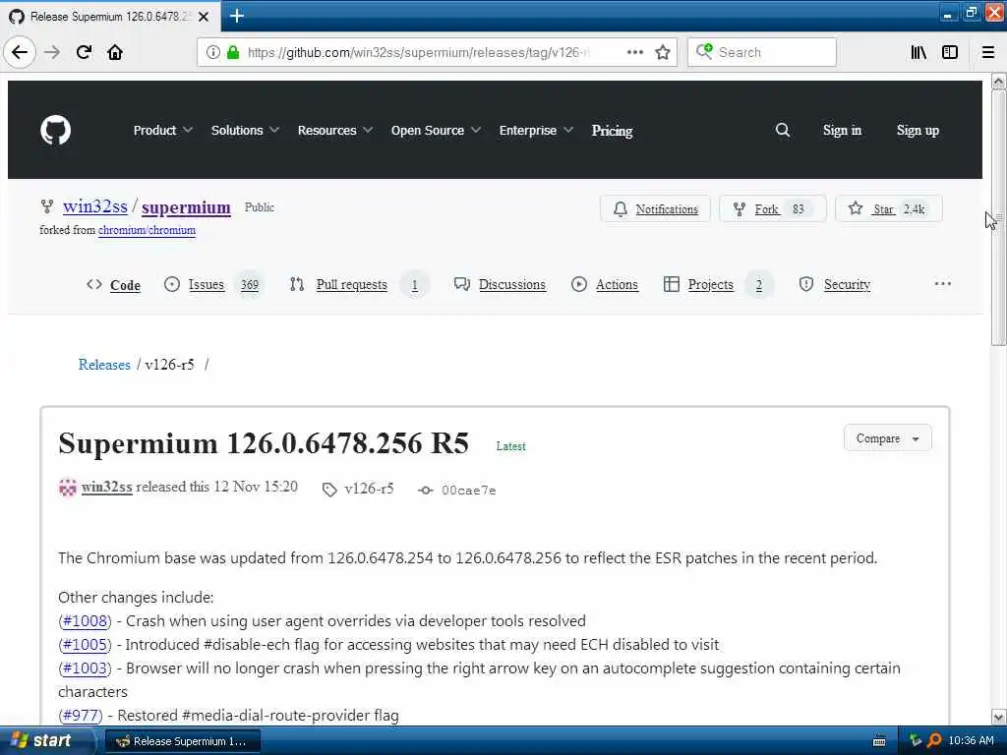Screen dimensions: 1007x755
Task: Show site information icon in address bar
Action: [x=213, y=52]
